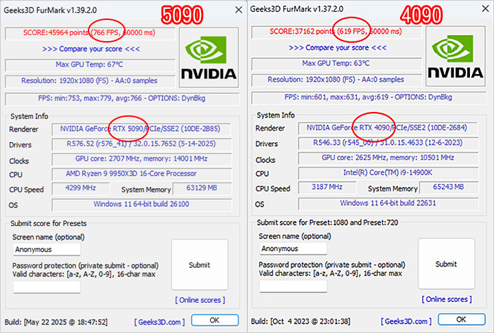Open 'Compare your score' in the RTX 5090 window

pos(91,49)
